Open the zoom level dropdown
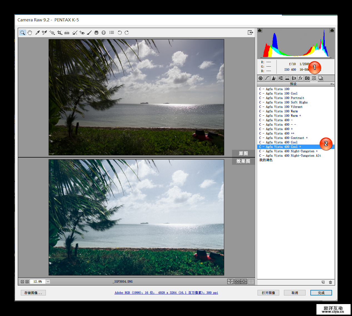The image size is (352, 316). coord(48,282)
